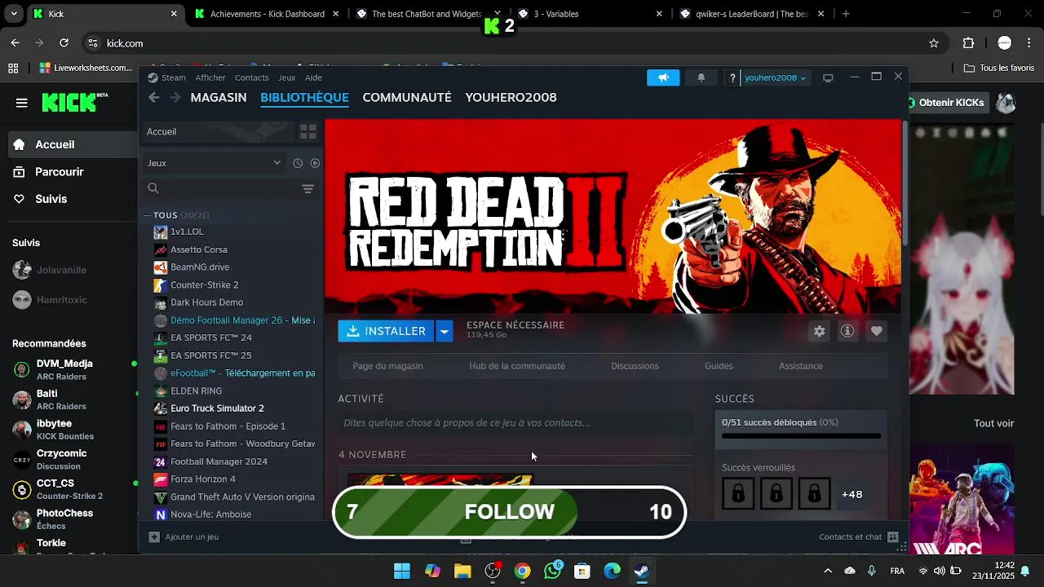Open Chrome extensions puzzle icon
The image size is (1044, 587).
coord(969,43)
